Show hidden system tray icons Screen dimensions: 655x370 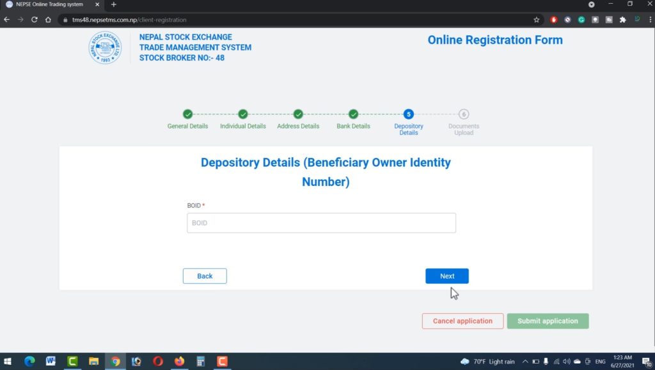pos(525,362)
